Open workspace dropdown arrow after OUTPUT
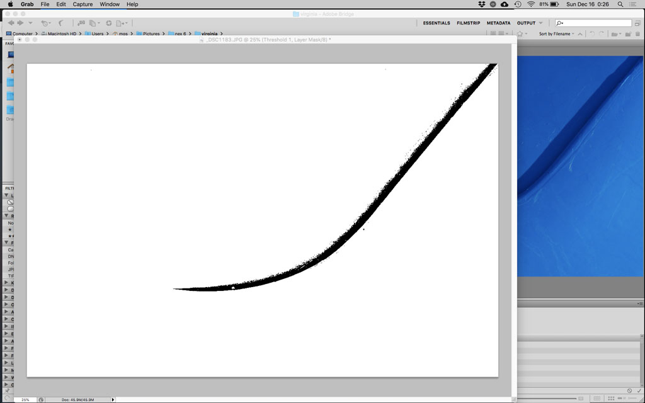This screenshot has width=645, height=403. coord(540,23)
